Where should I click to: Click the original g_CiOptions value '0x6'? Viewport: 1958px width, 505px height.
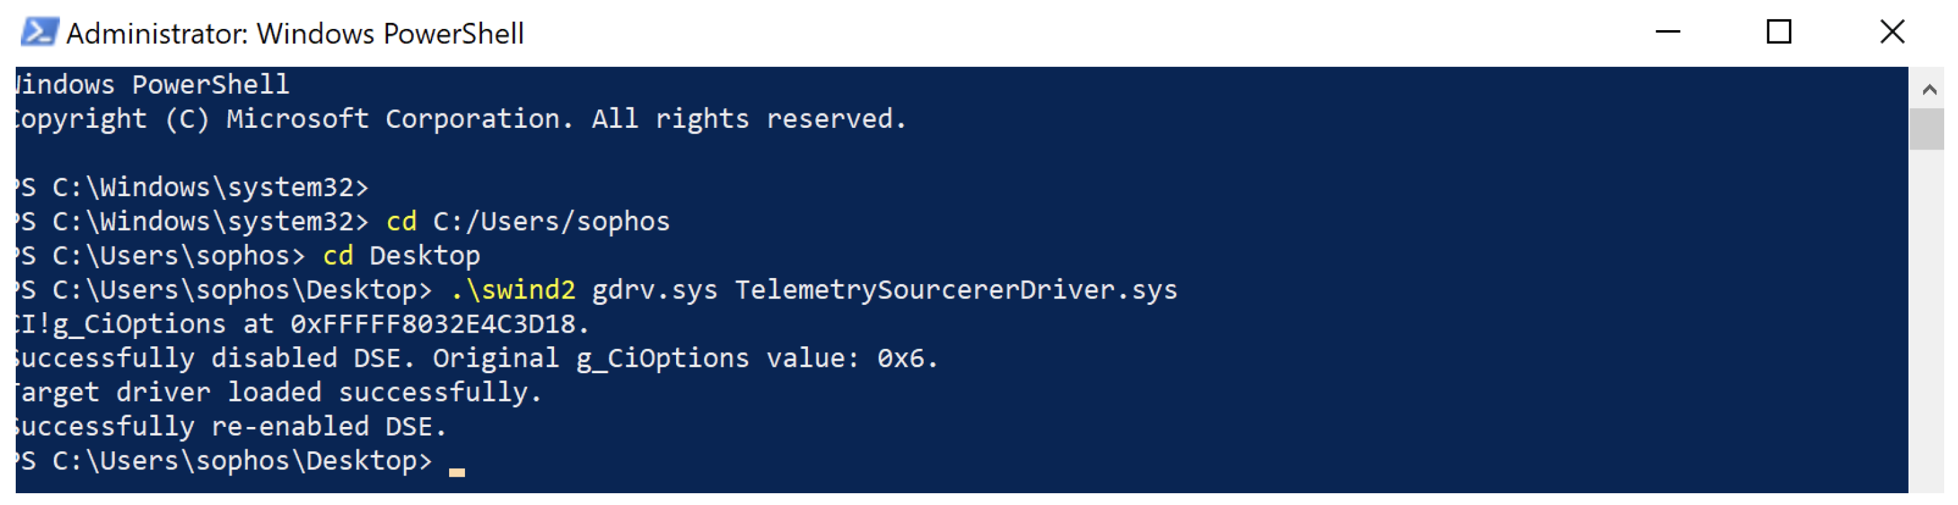click(x=901, y=359)
